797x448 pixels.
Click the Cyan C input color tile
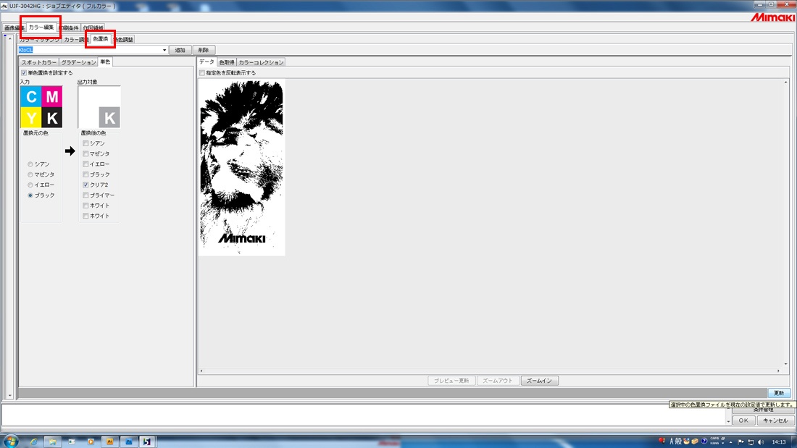(x=30, y=96)
